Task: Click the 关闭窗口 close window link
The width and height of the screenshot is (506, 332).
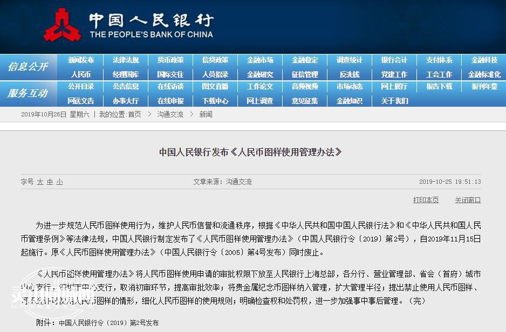Action: pos(468,200)
